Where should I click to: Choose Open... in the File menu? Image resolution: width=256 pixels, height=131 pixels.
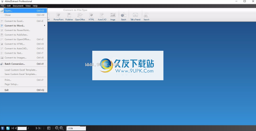(x=24, y=11)
